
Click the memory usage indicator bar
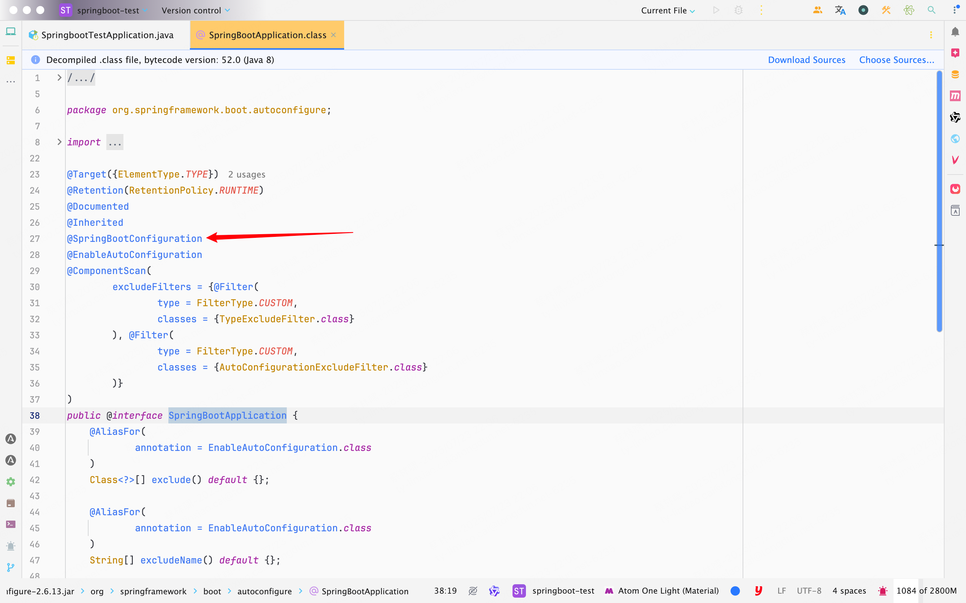[x=926, y=591]
